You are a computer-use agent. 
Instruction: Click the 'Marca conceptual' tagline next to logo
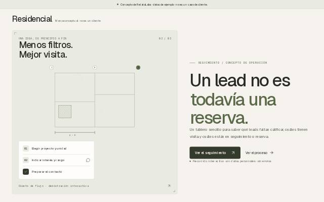click(78, 21)
